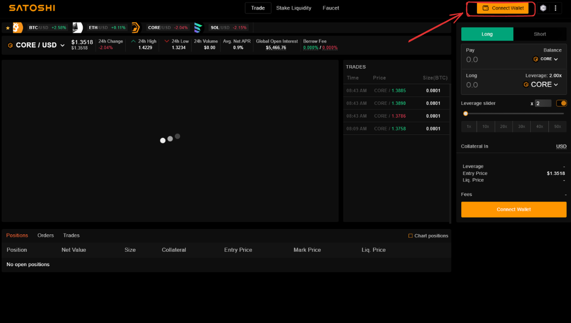Click the SATOSHI logo
The height and width of the screenshot is (323, 571).
[x=32, y=8]
